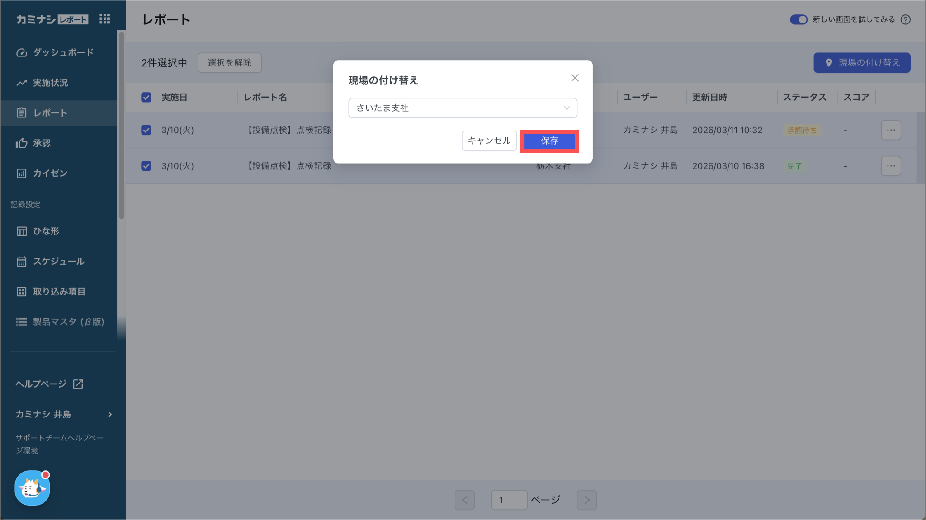Go to ひな形 in the sidebar

pos(46,231)
